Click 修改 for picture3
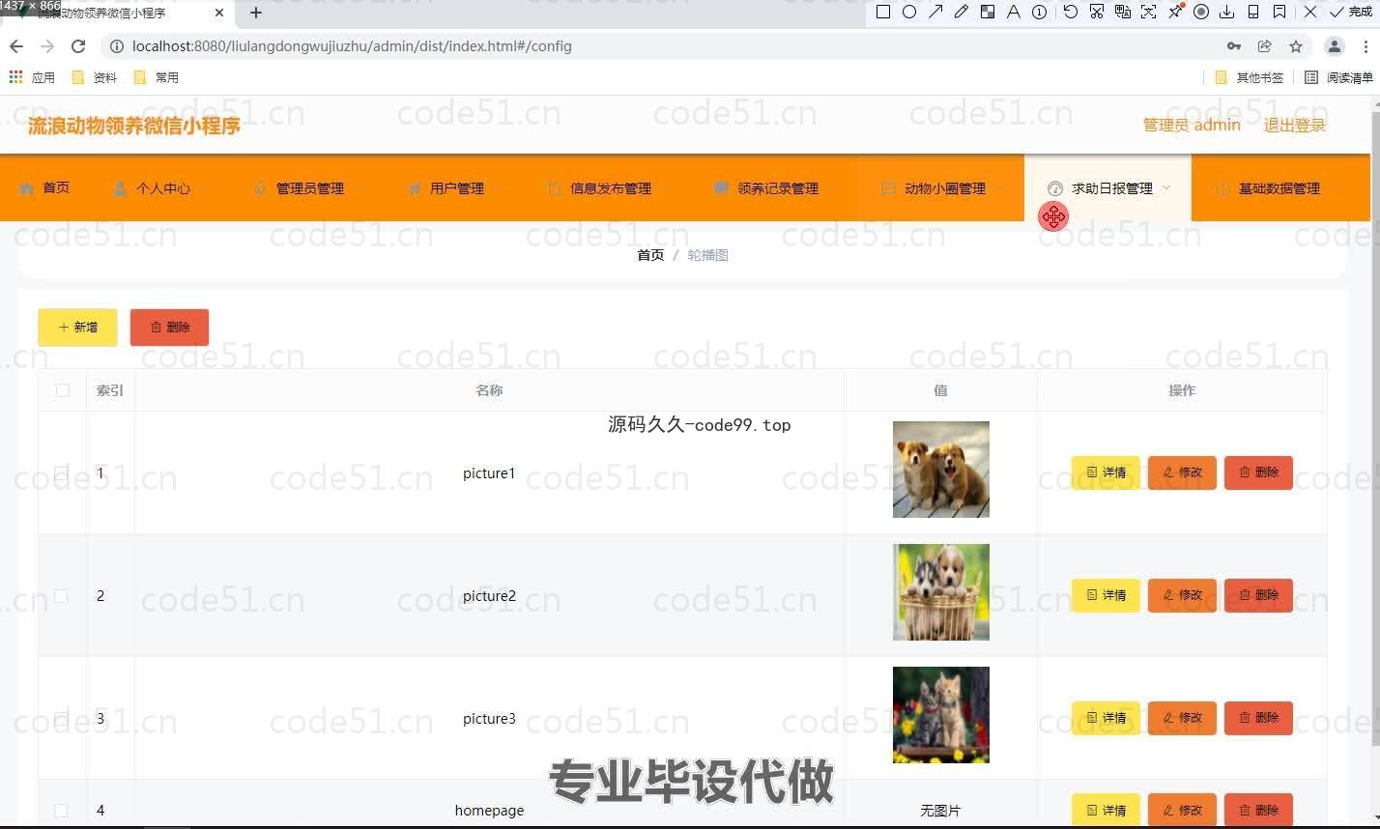 pyautogui.click(x=1182, y=718)
